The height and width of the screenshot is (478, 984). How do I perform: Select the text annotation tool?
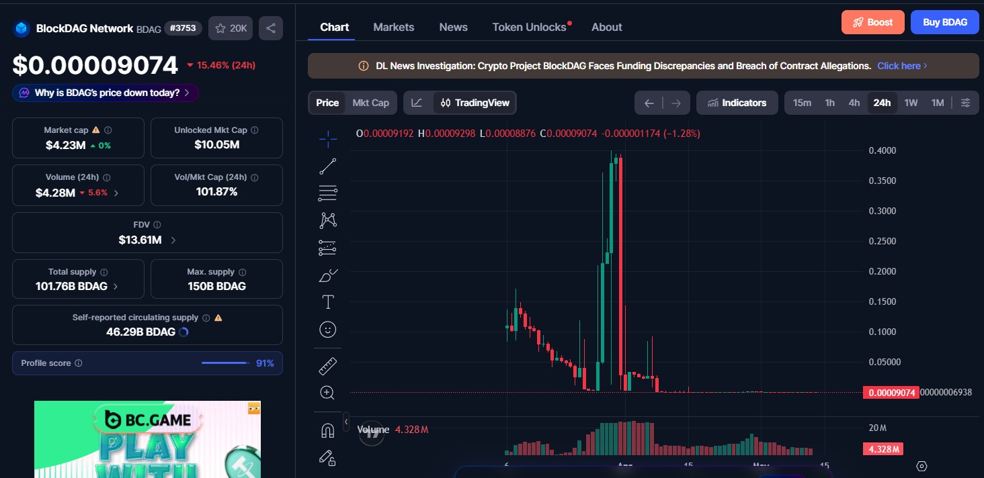coord(328,302)
